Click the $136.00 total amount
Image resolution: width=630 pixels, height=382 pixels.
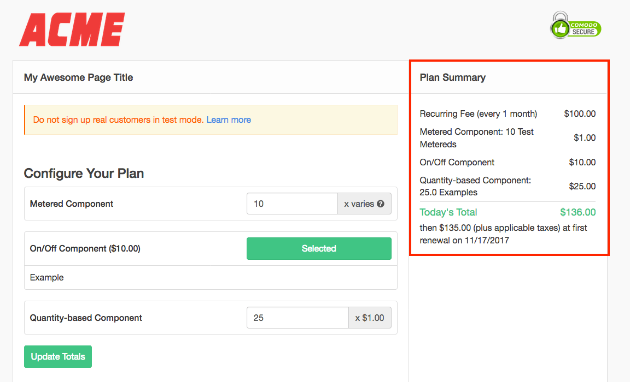click(x=577, y=212)
